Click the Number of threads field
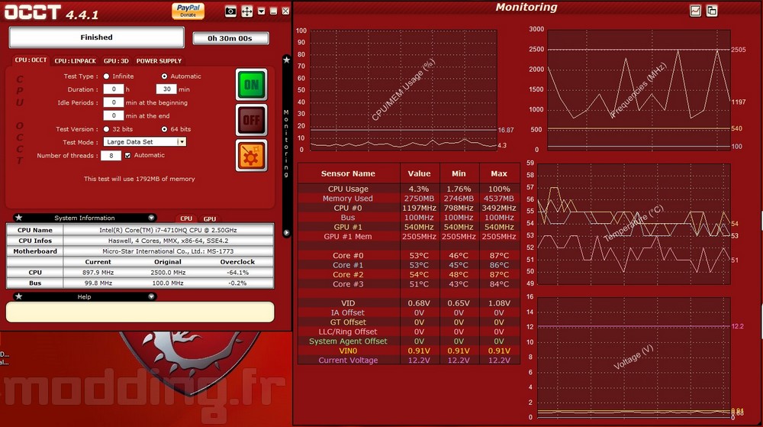 (x=111, y=155)
